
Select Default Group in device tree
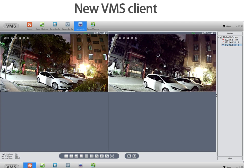pyautogui.click(x=230, y=37)
